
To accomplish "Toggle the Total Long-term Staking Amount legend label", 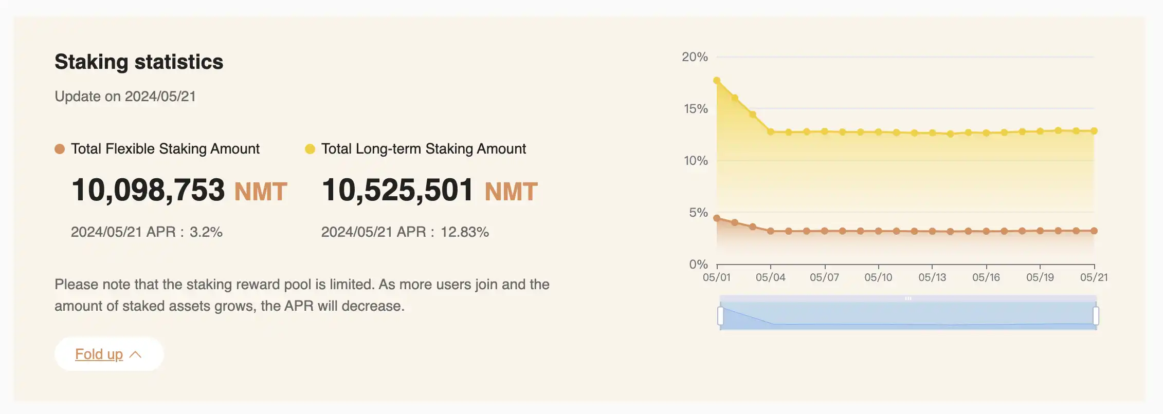I will (423, 149).
